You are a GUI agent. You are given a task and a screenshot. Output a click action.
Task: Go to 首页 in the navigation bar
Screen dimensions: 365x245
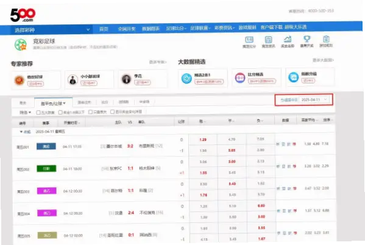coord(104,29)
